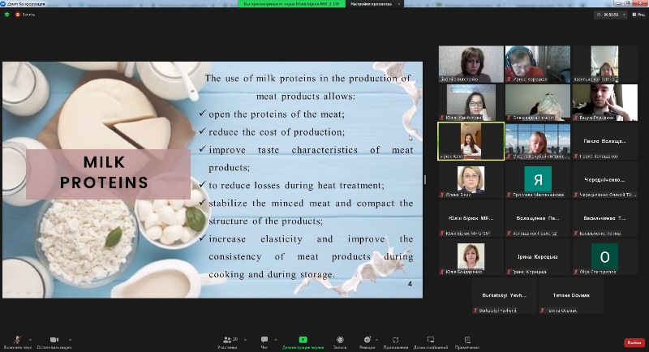Image resolution: width=649 pixels, height=352 pixels.
Task: Select the video tile with office window background
Action: pyautogui.click(x=538, y=141)
